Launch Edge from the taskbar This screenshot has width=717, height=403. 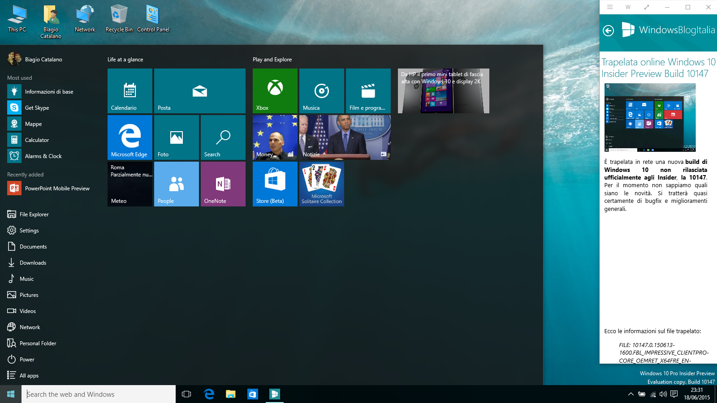[209, 394]
